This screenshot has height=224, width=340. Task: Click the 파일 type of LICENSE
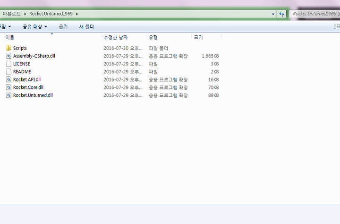click(x=153, y=64)
